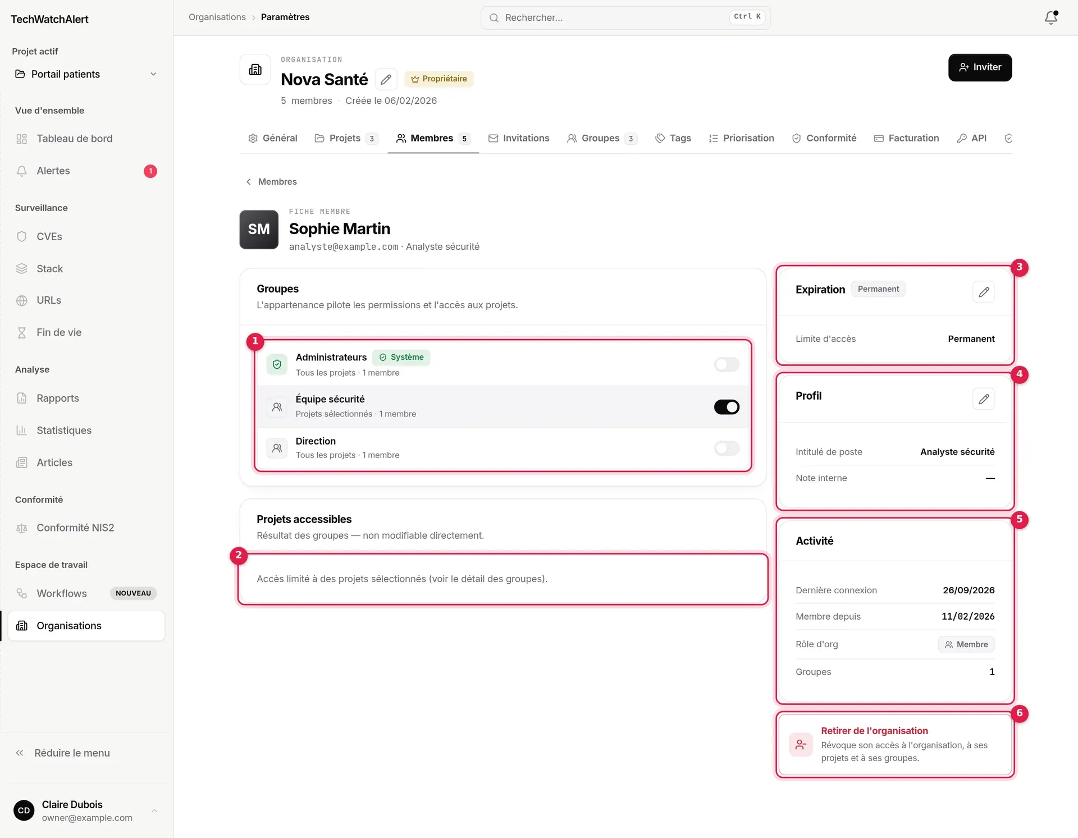Switch to the Groupes tab
Image resolution: width=1078 pixels, height=838 pixels.
(602, 138)
